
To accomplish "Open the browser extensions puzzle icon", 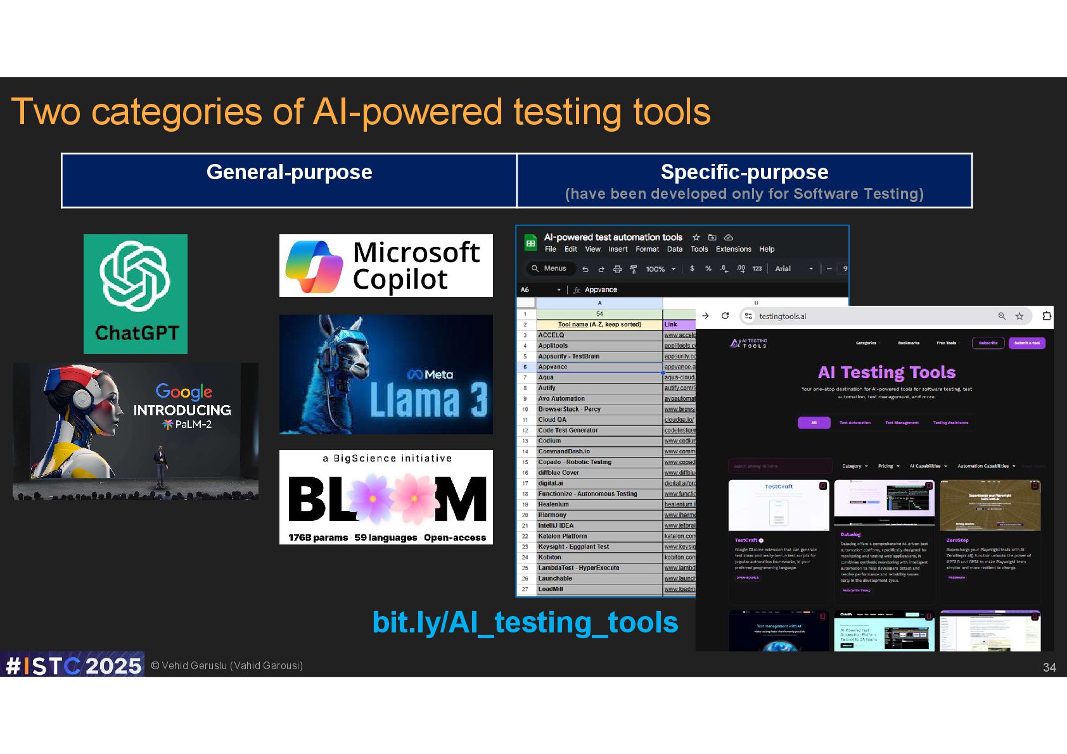I will [1047, 315].
